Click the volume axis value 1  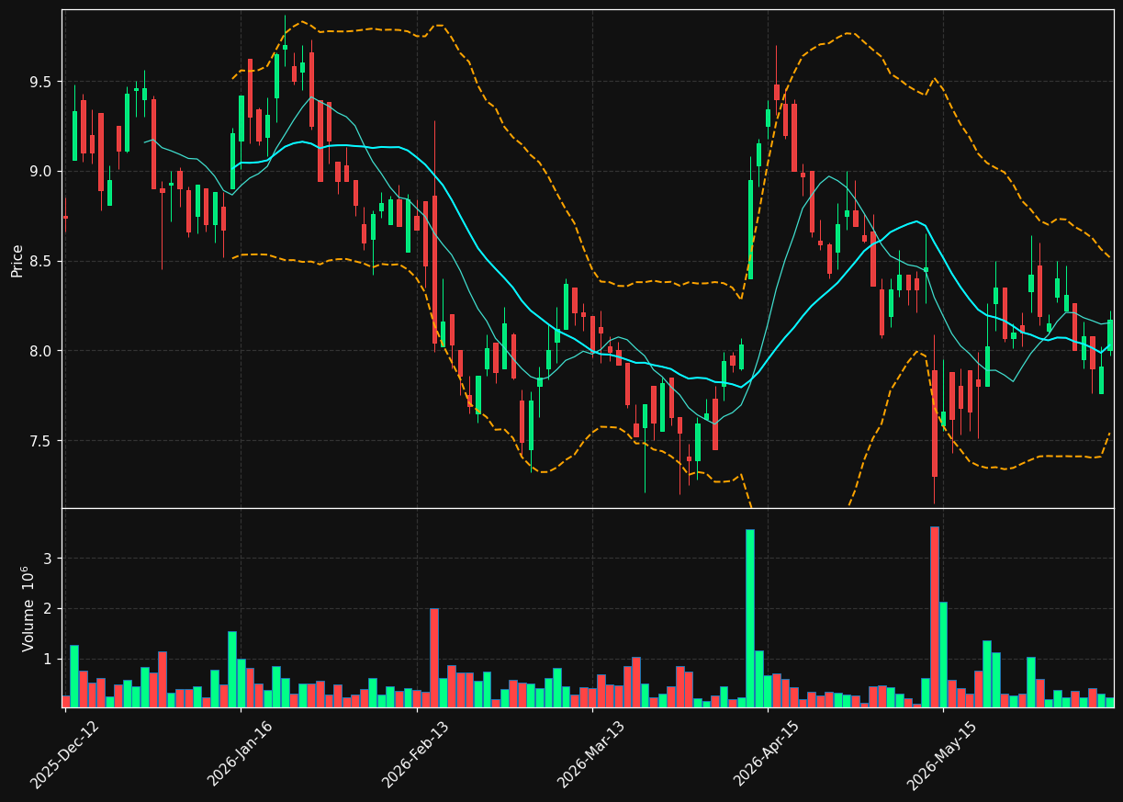click(49, 659)
